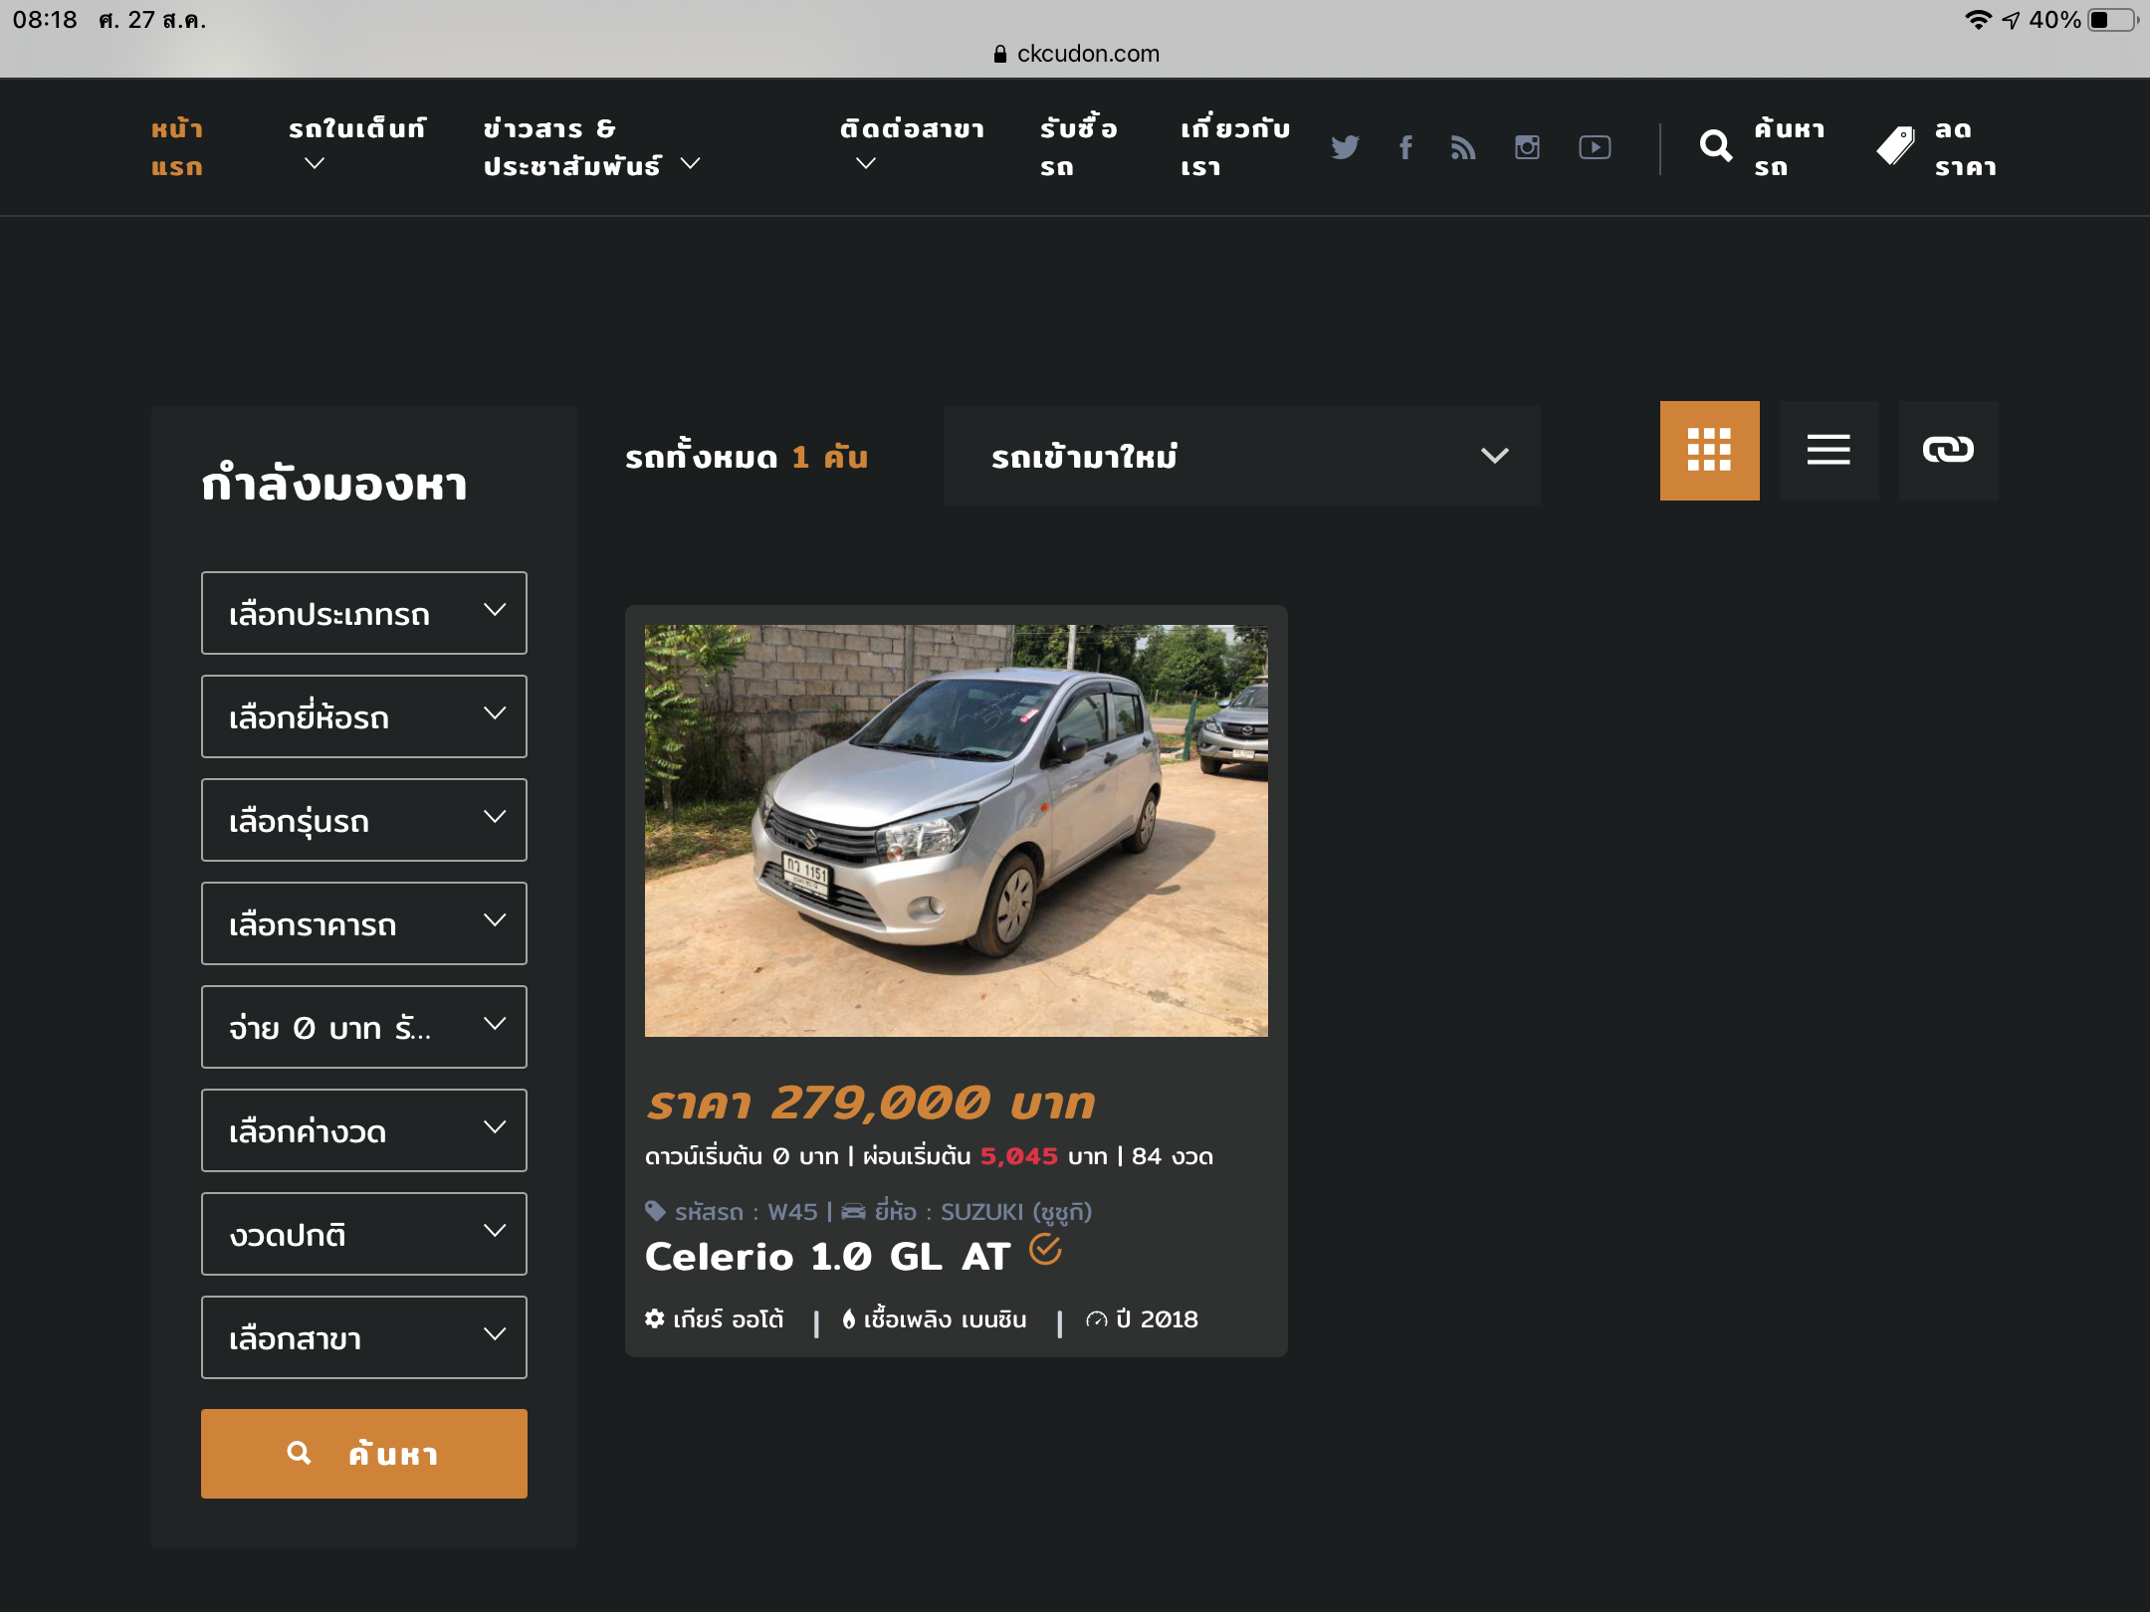Open the รถเข้ามาใหม่ sort dropdown

coord(1241,456)
